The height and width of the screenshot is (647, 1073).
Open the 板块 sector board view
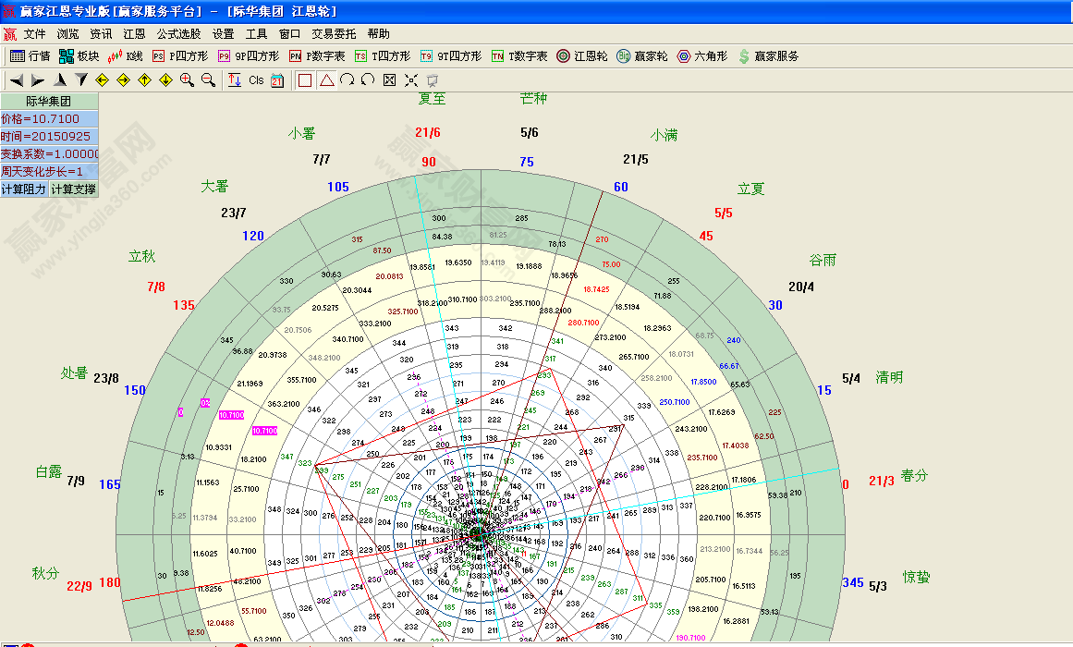tap(79, 55)
